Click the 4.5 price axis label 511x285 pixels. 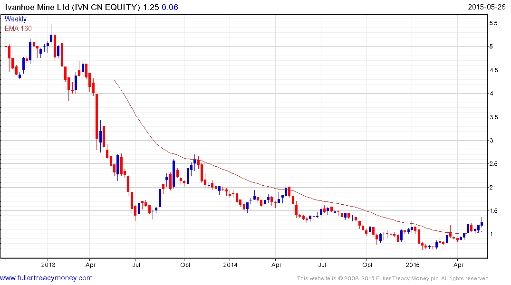(x=493, y=70)
